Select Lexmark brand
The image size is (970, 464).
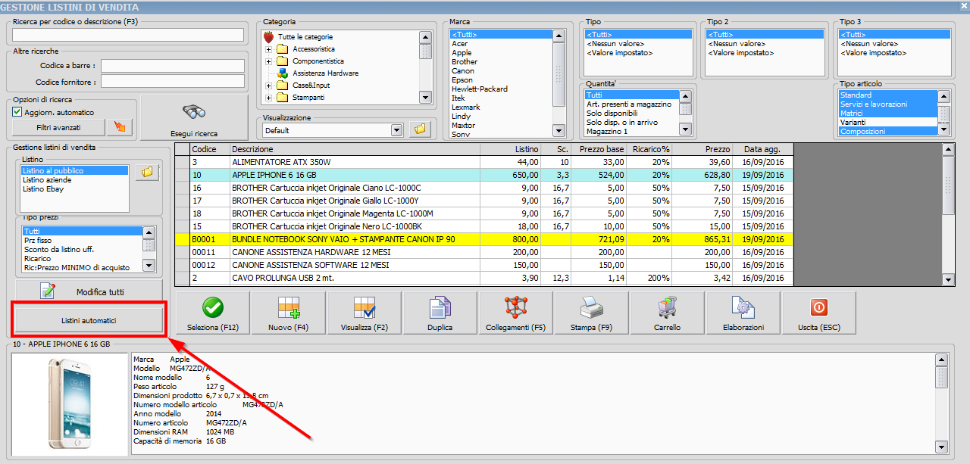click(500, 107)
